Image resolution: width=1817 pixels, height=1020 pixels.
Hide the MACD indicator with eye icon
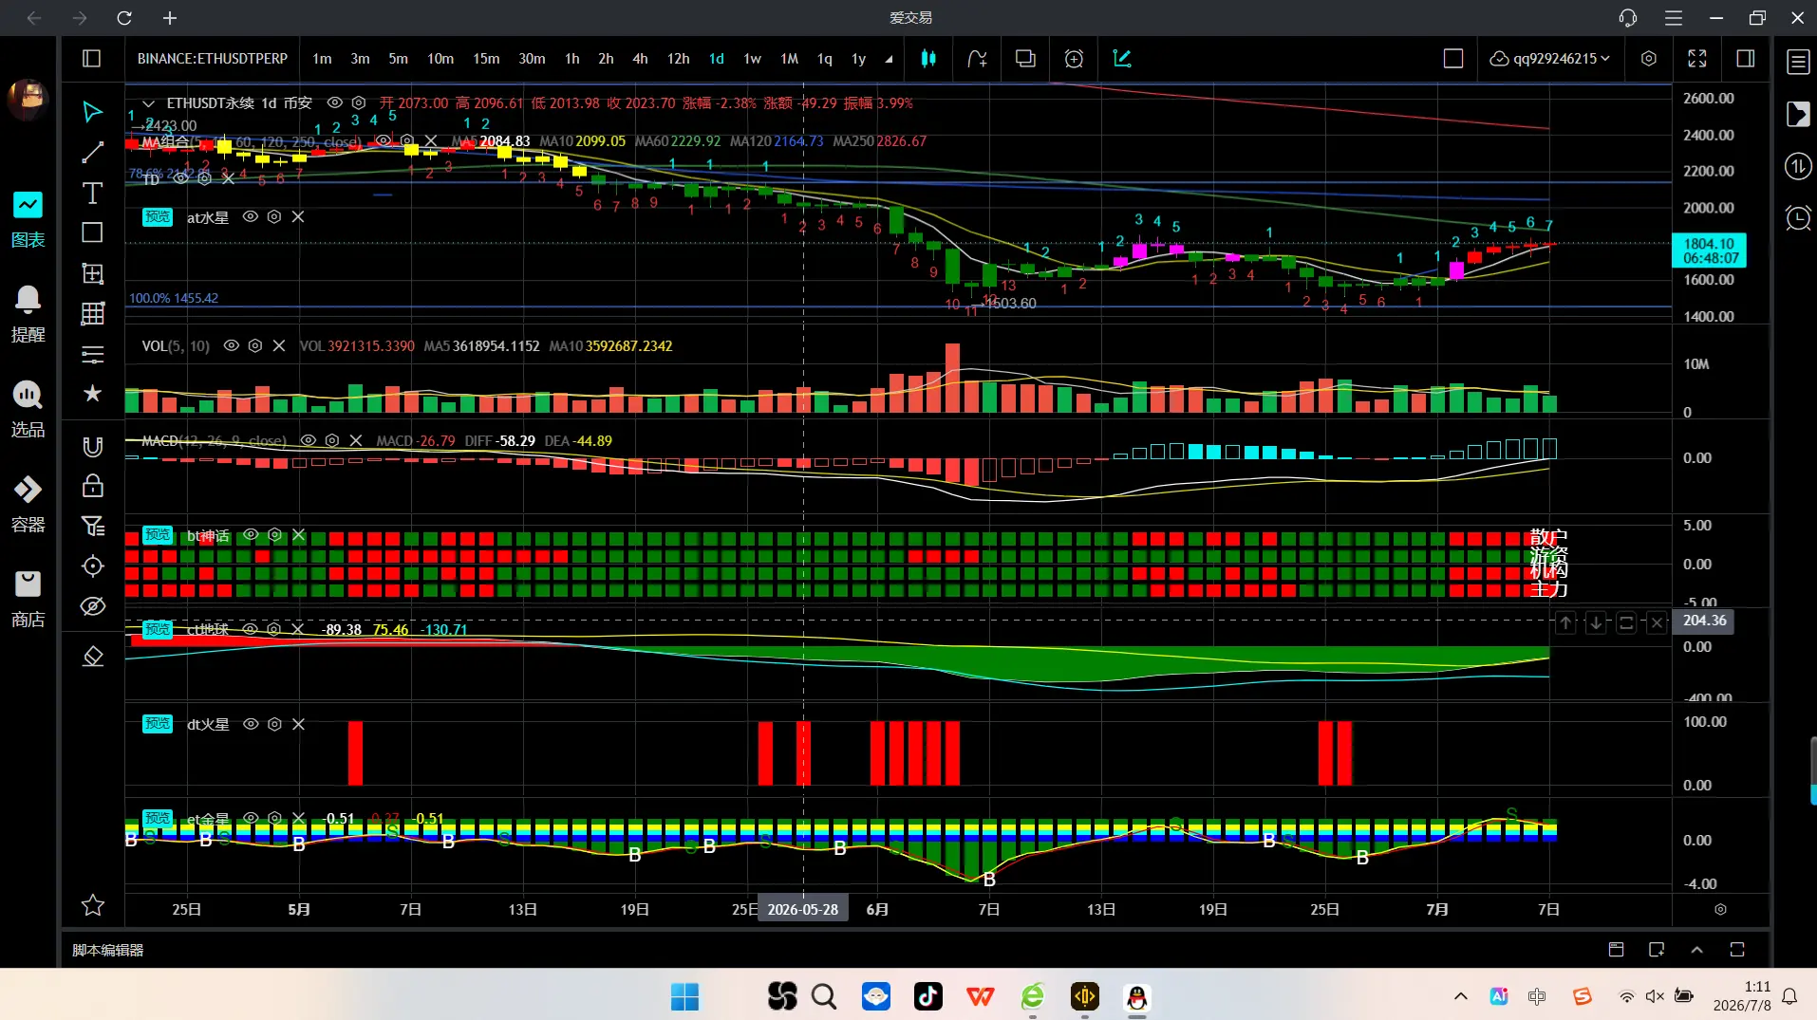pyautogui.click(x=308, y=441)
